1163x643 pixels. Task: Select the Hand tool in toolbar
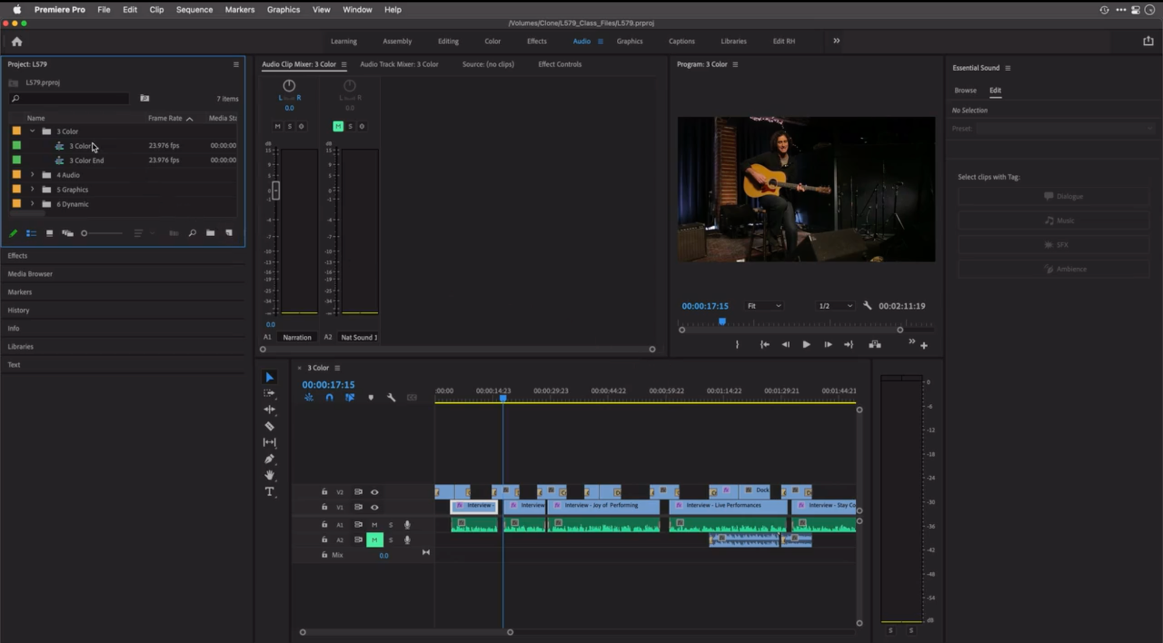(x=269, y=475)
